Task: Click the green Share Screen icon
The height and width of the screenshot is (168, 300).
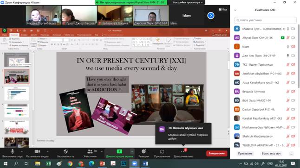Action: [x=119, y=151]
